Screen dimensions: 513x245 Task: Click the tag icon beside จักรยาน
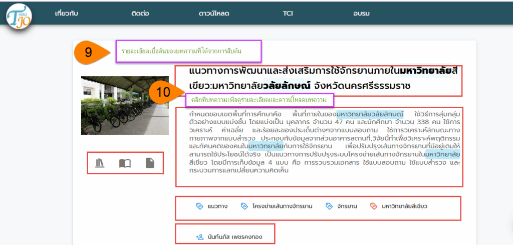329,206
